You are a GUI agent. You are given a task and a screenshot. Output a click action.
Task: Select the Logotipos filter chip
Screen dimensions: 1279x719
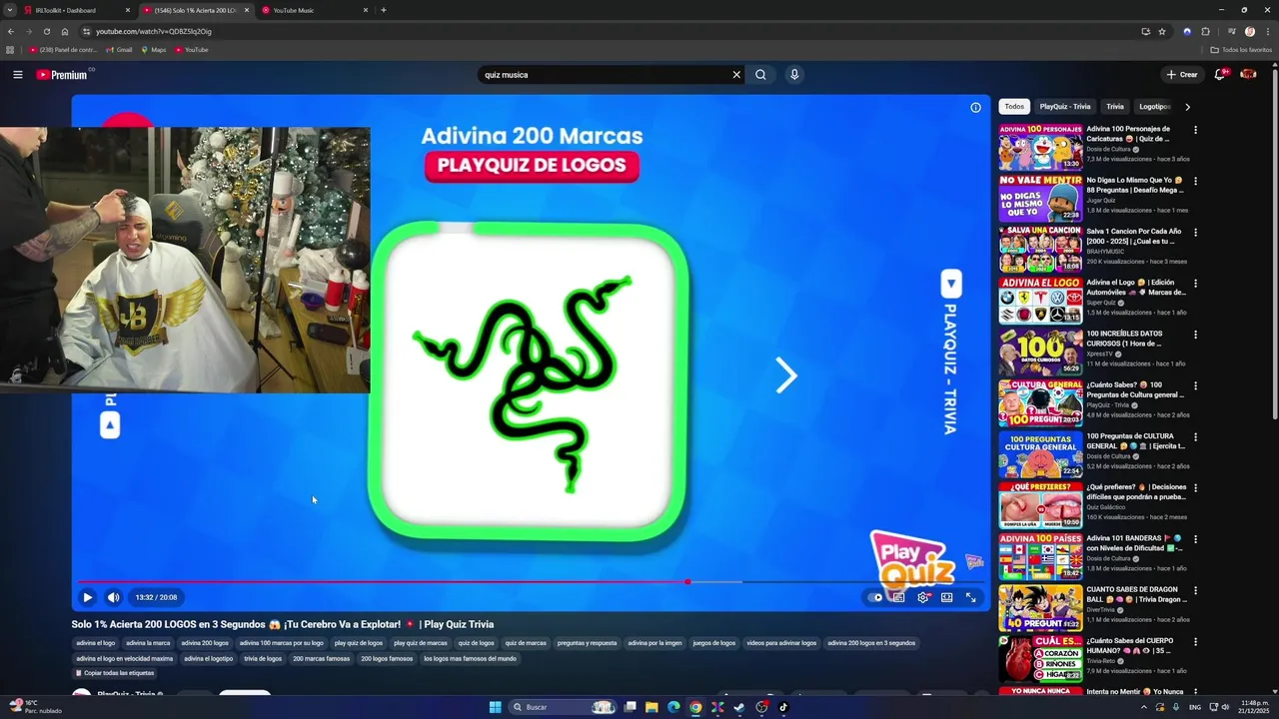pos(1154,107)
